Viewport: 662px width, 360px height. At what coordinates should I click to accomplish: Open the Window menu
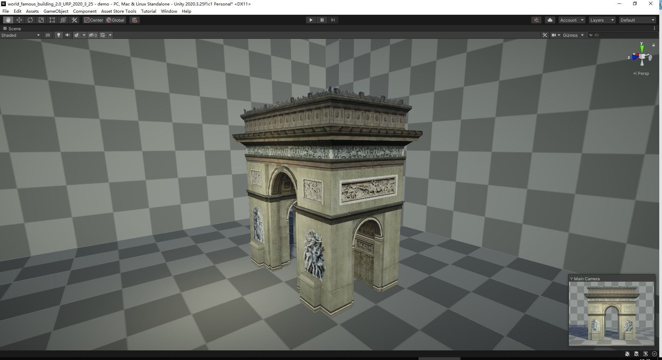pyautogui.click(x=169, y=11)
